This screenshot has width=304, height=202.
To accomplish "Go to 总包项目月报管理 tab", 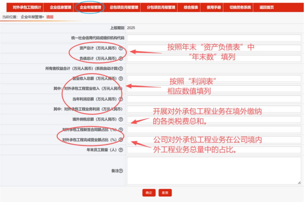I will coord(124,8).
